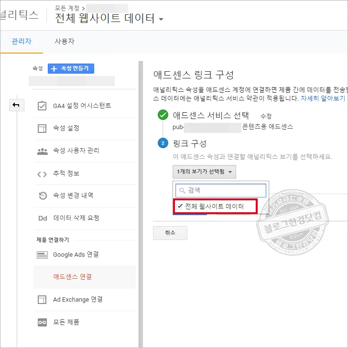The height and width of the screenshot is (348, 348).
Task: Click the 애드센스 링크 구성 page title
Action: 194,75
